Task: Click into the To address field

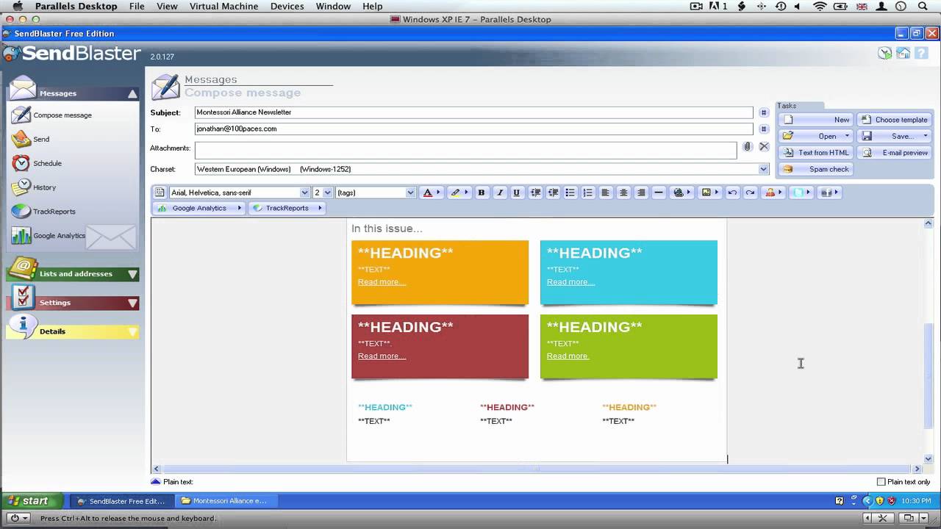Action: (473, 129)
